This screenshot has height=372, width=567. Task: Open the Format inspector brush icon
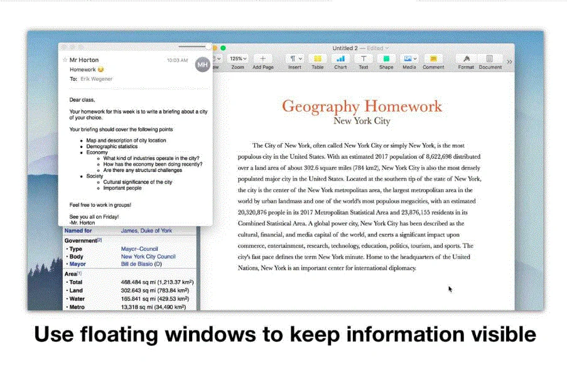click(x=466, y=58)
